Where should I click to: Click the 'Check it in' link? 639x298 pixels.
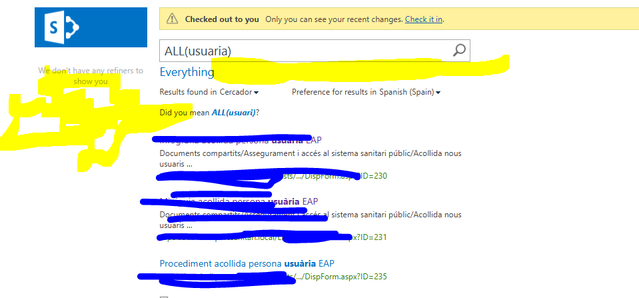(423, 19)
